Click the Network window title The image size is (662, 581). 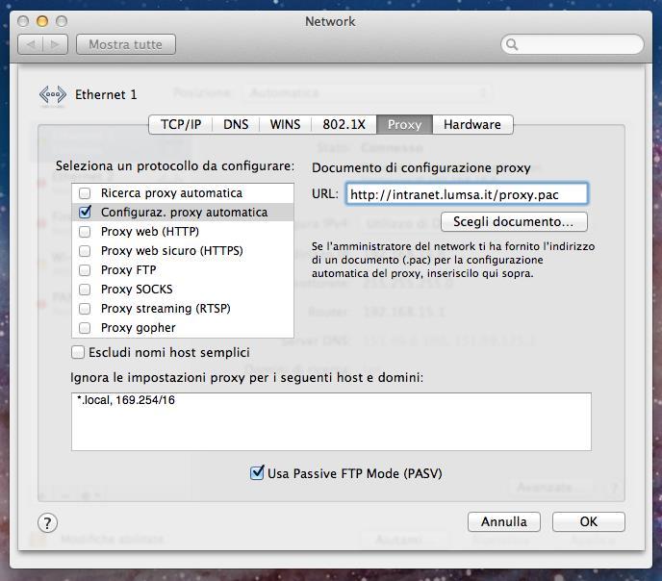330,21
